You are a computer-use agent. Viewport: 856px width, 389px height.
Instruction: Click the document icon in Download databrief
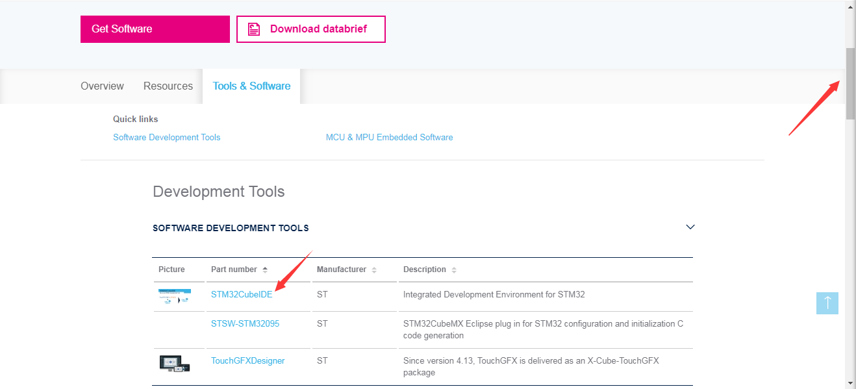254,29
